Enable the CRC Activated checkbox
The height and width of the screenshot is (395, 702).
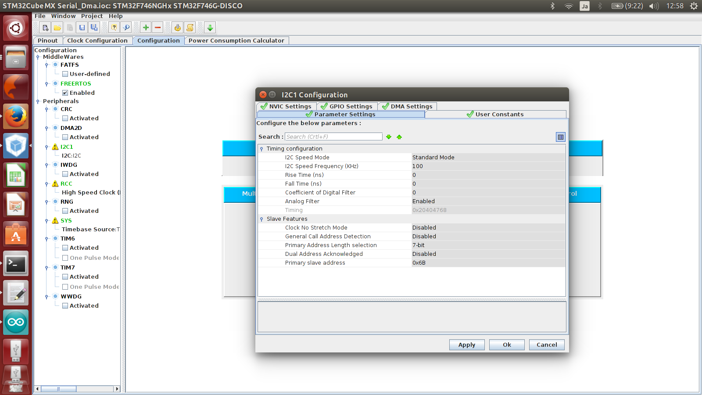tap(65, 118)
